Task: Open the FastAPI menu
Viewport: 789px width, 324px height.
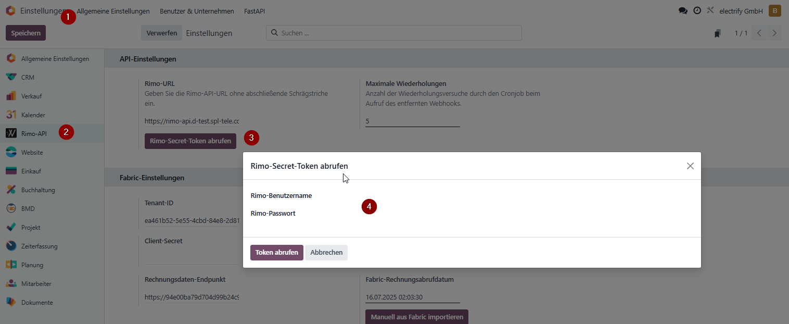Action: point(254,11)
